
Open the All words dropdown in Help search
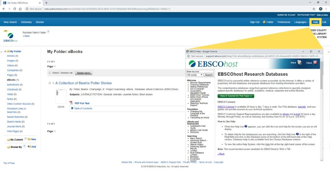[194, 75]
